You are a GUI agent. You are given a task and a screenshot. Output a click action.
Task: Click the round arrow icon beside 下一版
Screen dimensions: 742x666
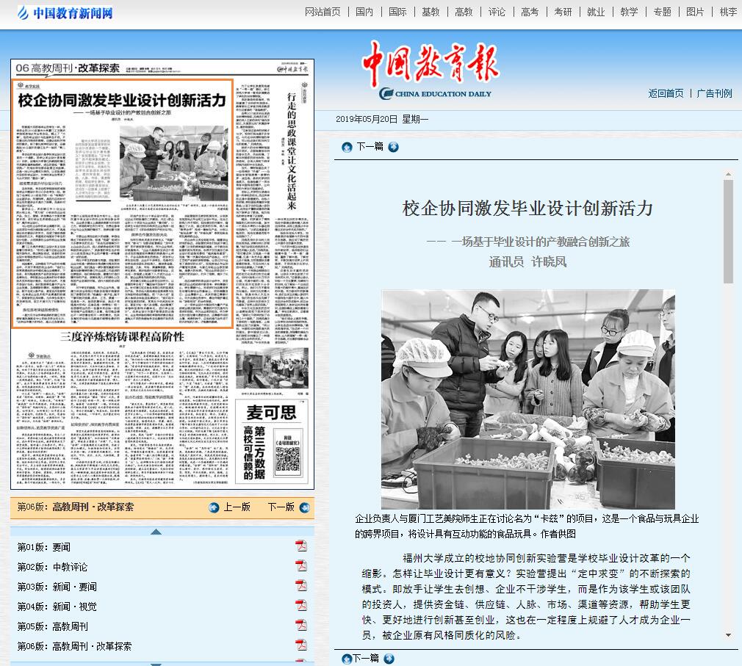304,507
